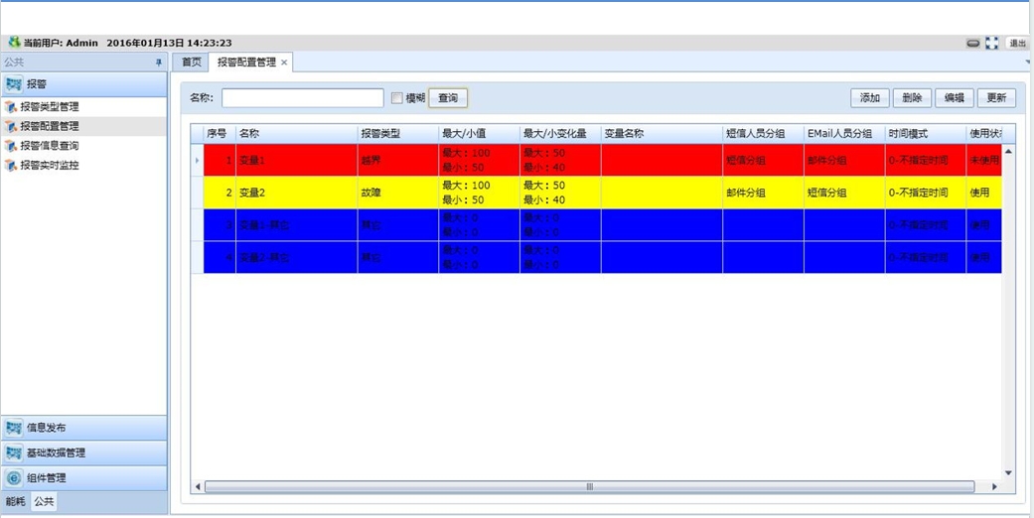
Task: Toggle the 模糊 fuzzy search checkbox
Action: [x=397, y=98]
